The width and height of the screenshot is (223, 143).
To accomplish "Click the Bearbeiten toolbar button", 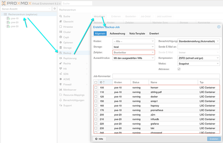I will coord(131,16).
